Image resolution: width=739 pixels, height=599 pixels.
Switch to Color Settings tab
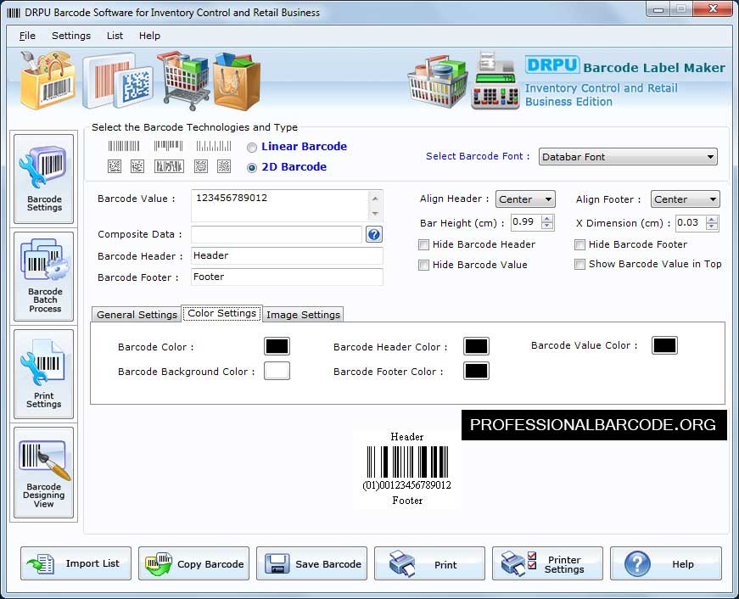(221, 313)
